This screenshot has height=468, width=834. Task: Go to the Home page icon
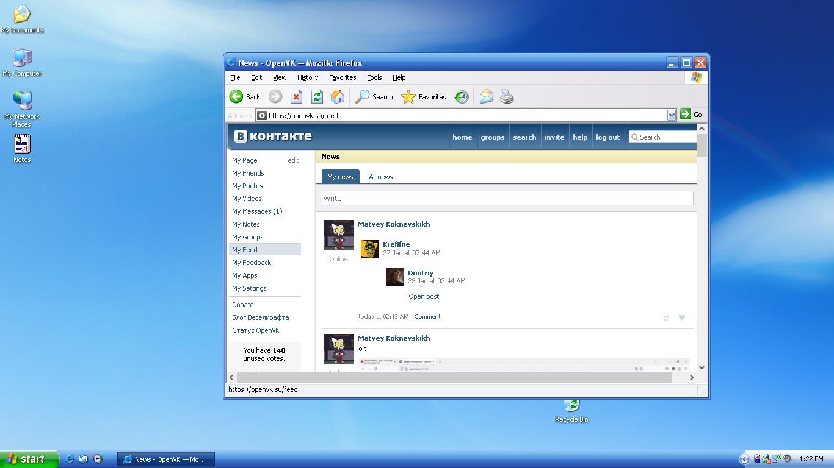(x=337, y=97)
